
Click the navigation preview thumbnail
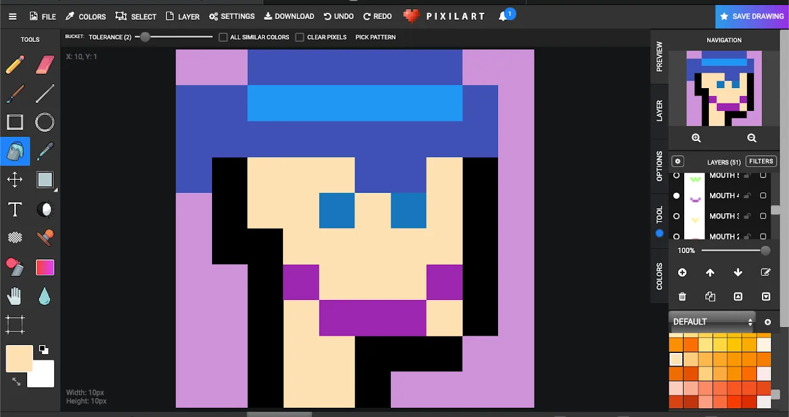(724, 88)
